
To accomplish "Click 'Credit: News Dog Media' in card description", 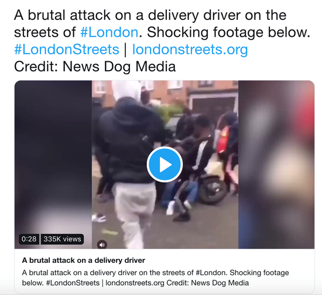I will coord(208,283).
